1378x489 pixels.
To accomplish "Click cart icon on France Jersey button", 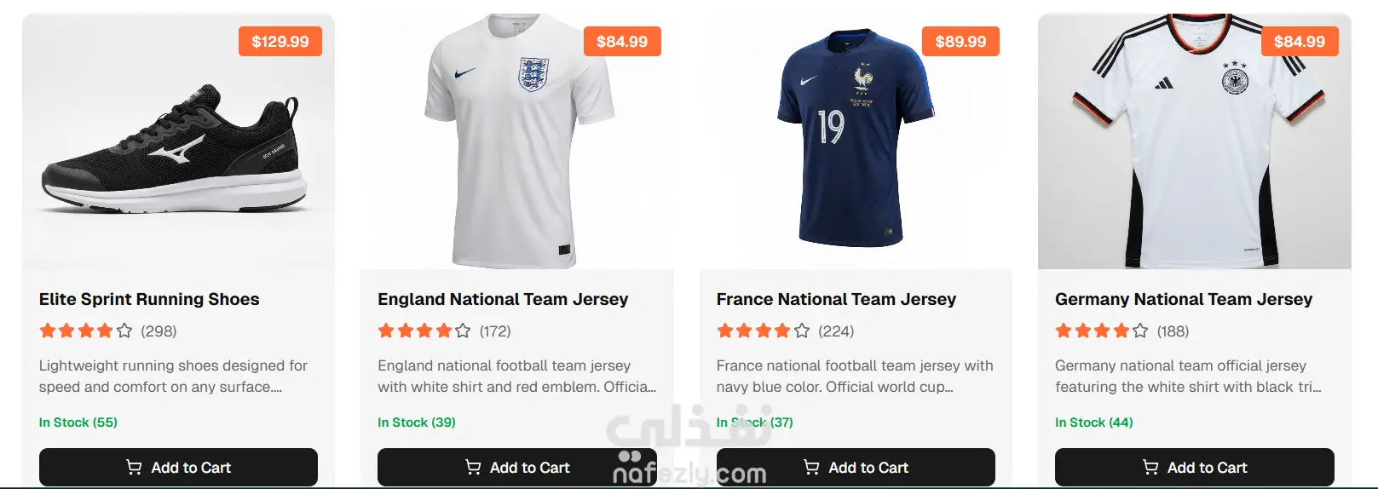I will click(x=811, y=467).
